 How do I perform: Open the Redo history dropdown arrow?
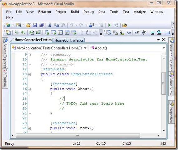tap(86, 25)
